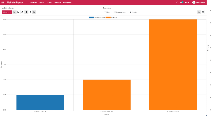Switch to the second view icon beside graph

coord(203,12)
